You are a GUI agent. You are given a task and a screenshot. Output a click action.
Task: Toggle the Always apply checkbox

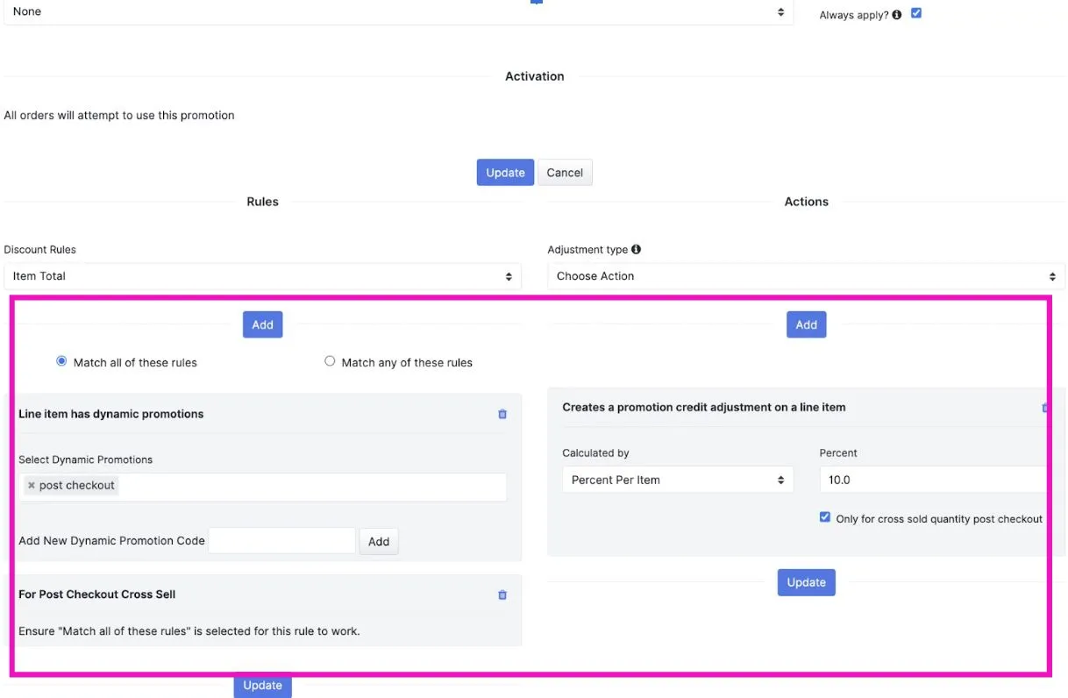[x=916, y=13]
